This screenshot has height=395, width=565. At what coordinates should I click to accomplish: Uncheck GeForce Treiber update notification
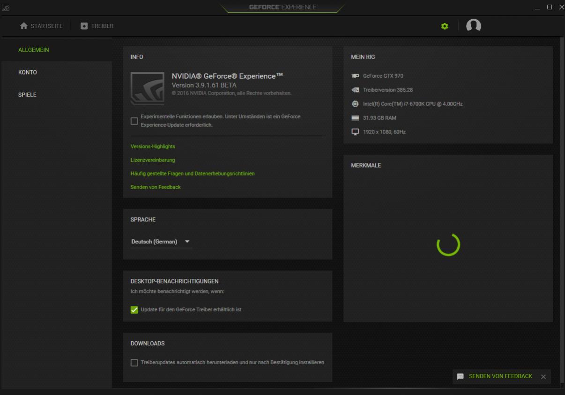[x=134, y=310]
